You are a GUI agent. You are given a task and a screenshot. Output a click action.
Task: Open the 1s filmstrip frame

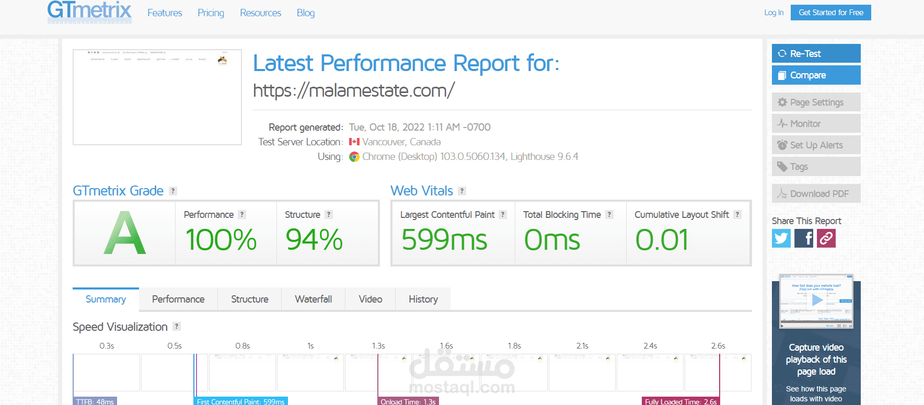tap(310, 373)
